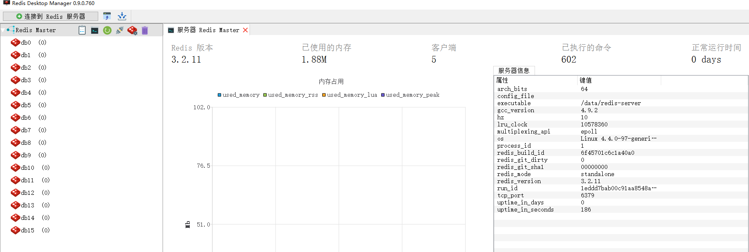Open the console for Redis Master

[95, 30]
